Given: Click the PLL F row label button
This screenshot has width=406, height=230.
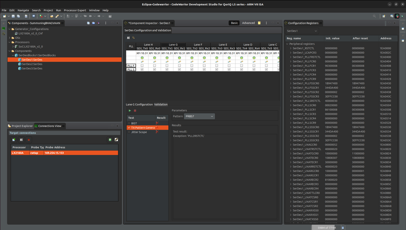Looking at the screenshot, I should point(131,66).
